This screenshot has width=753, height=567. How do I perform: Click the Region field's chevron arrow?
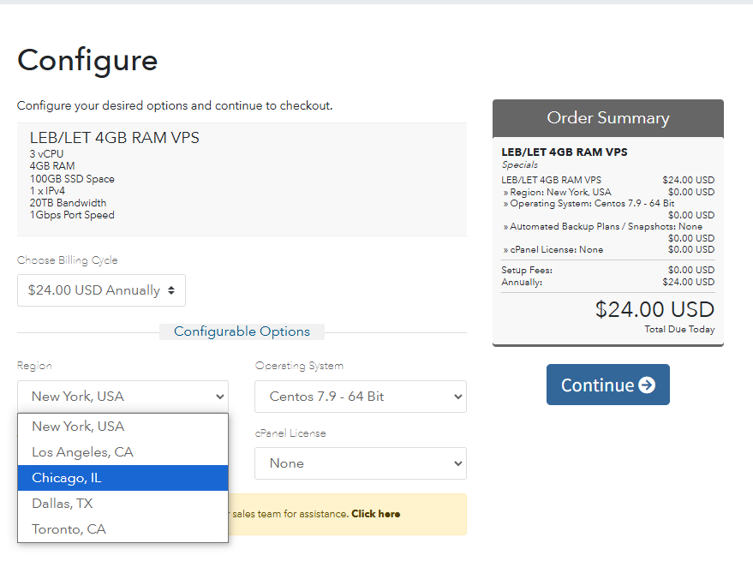[x=220, y=397]
